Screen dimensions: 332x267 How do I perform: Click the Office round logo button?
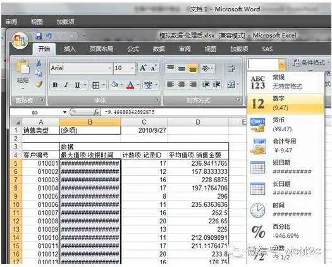(x=20, y=40)
